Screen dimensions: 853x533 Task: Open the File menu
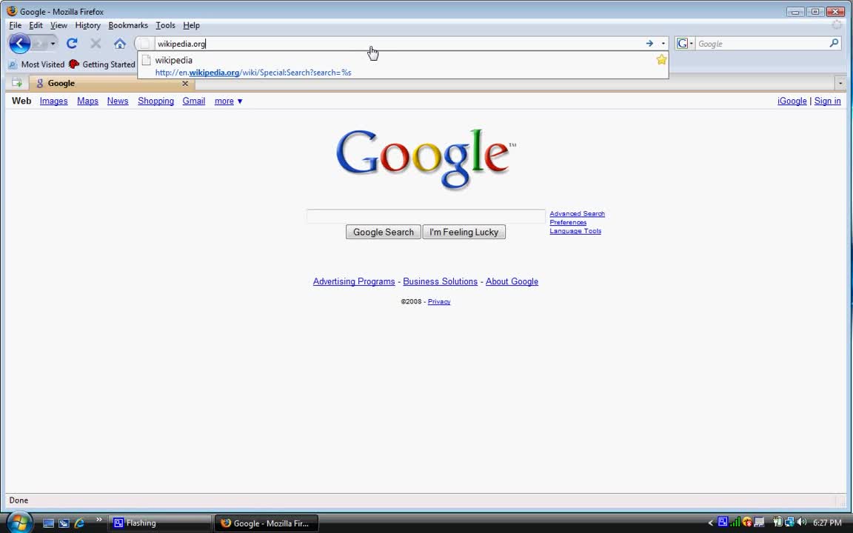(x=16, y=25)
